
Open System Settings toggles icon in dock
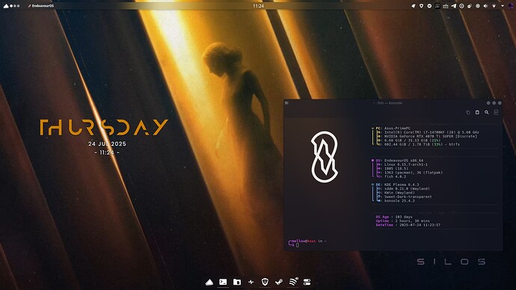(307, 282)
